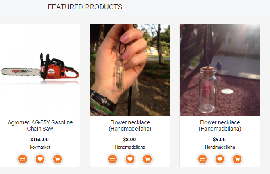Open Handmadeilaha vendor under the $9.00 necklace
Screen dimensions: 270x174
pos(220,147)
